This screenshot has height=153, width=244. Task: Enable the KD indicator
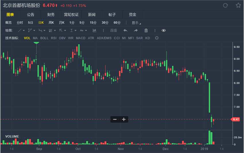148,38
